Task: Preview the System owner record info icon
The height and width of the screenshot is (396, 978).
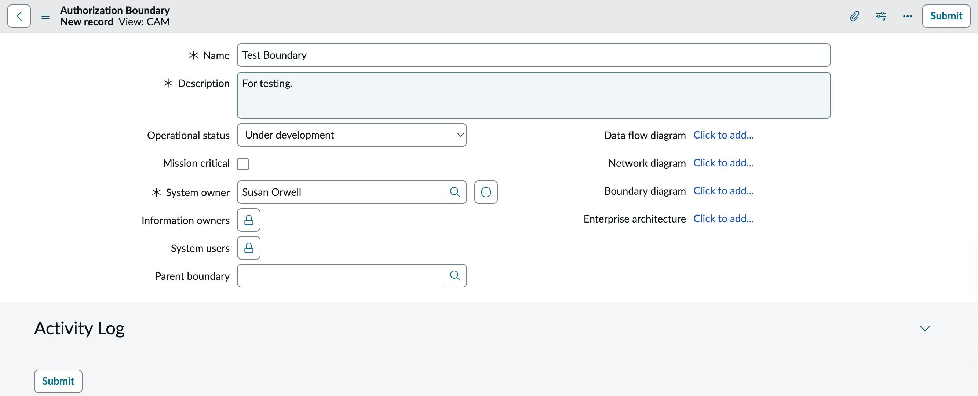Action: pyautogui.click(x=486, y=192)
